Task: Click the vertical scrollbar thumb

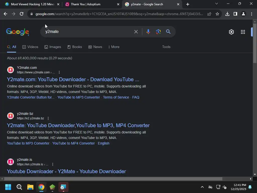Action: 255,43
